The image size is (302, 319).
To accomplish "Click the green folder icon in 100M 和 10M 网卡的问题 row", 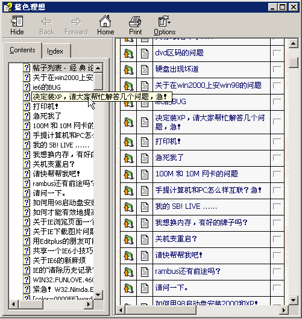I will [x=128, y=175].
